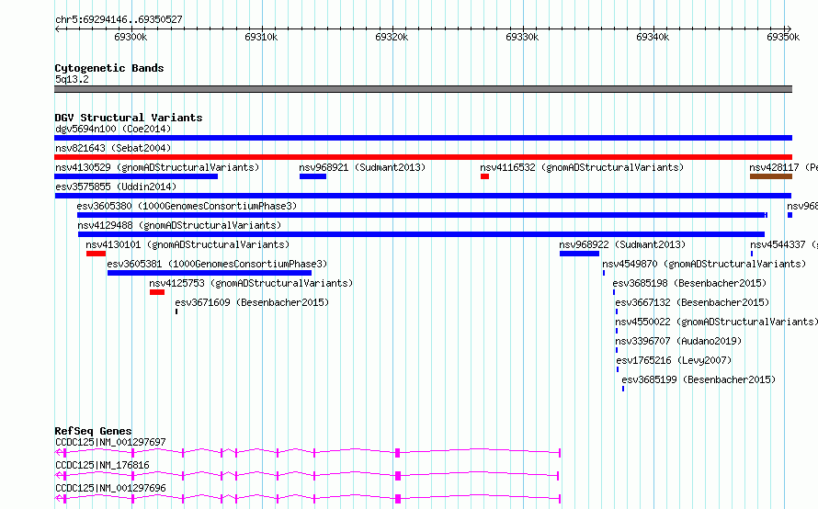
Task: Select nsv4125753 red variant bar
Action: (157, 292)
